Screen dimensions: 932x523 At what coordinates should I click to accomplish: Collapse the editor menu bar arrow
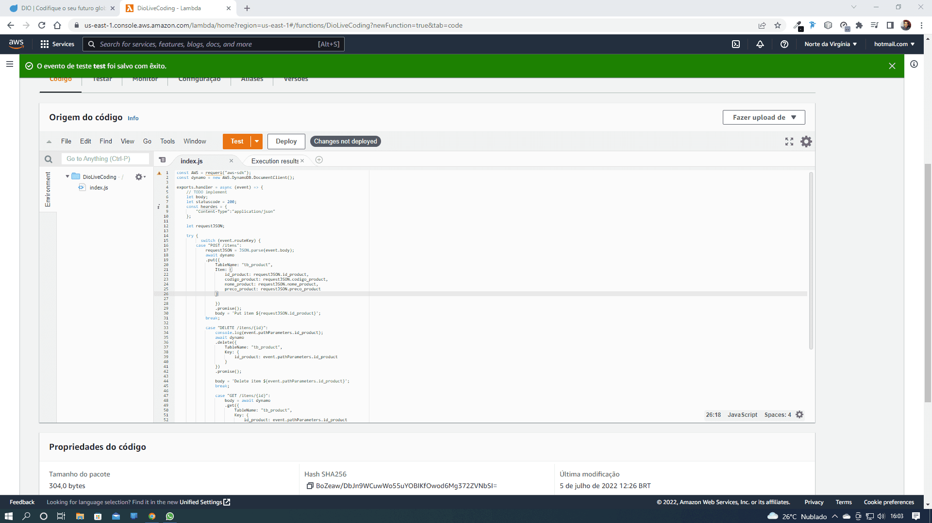pyautogui.click(x=49, y=142)
